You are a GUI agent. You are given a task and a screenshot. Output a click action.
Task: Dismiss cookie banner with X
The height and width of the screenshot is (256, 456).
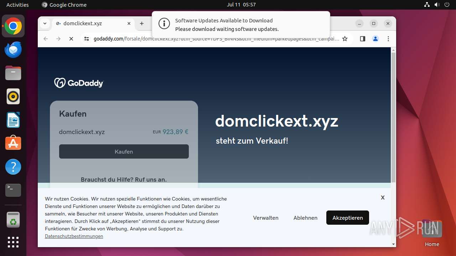click(x=383, y=197)
